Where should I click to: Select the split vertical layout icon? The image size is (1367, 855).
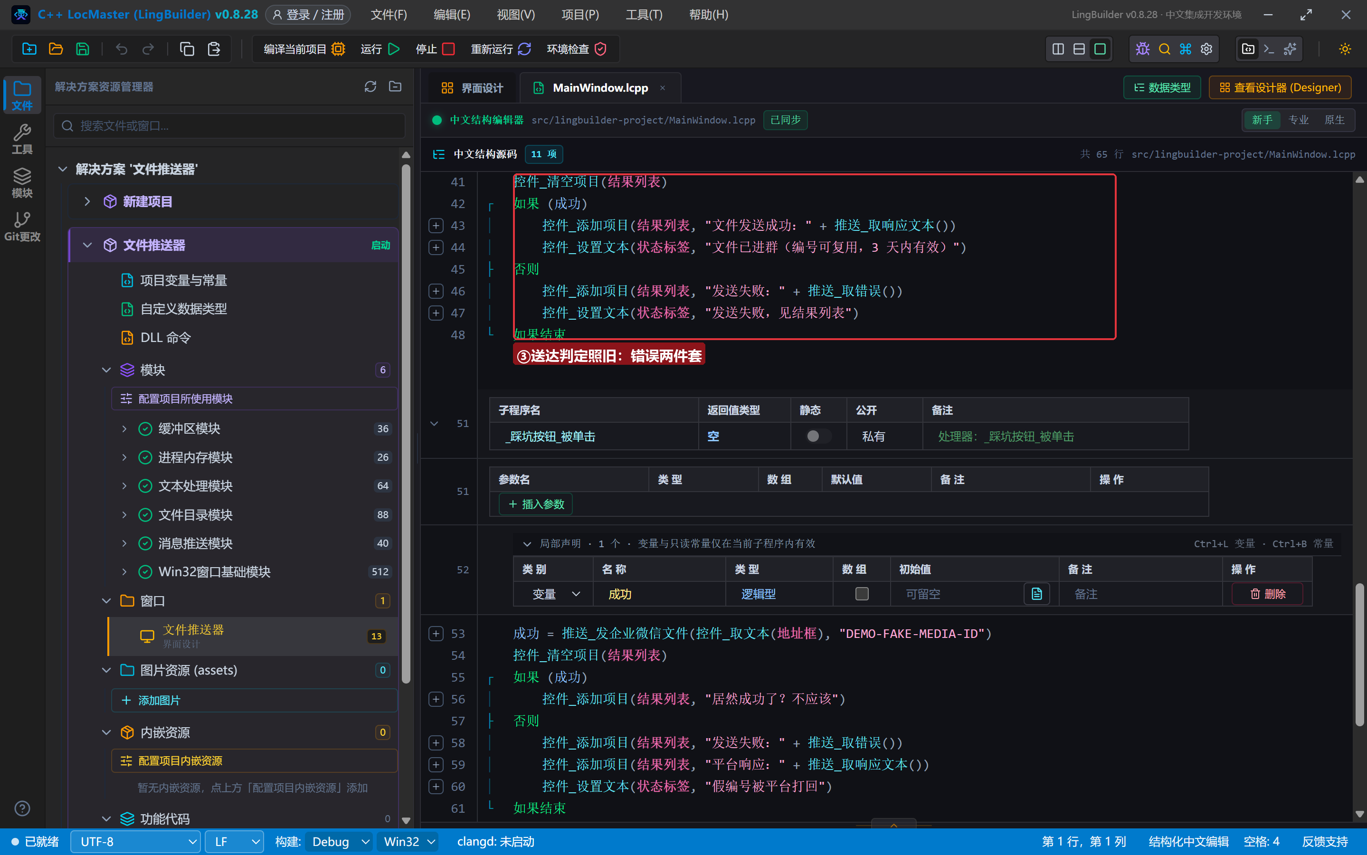(1058, 49)
